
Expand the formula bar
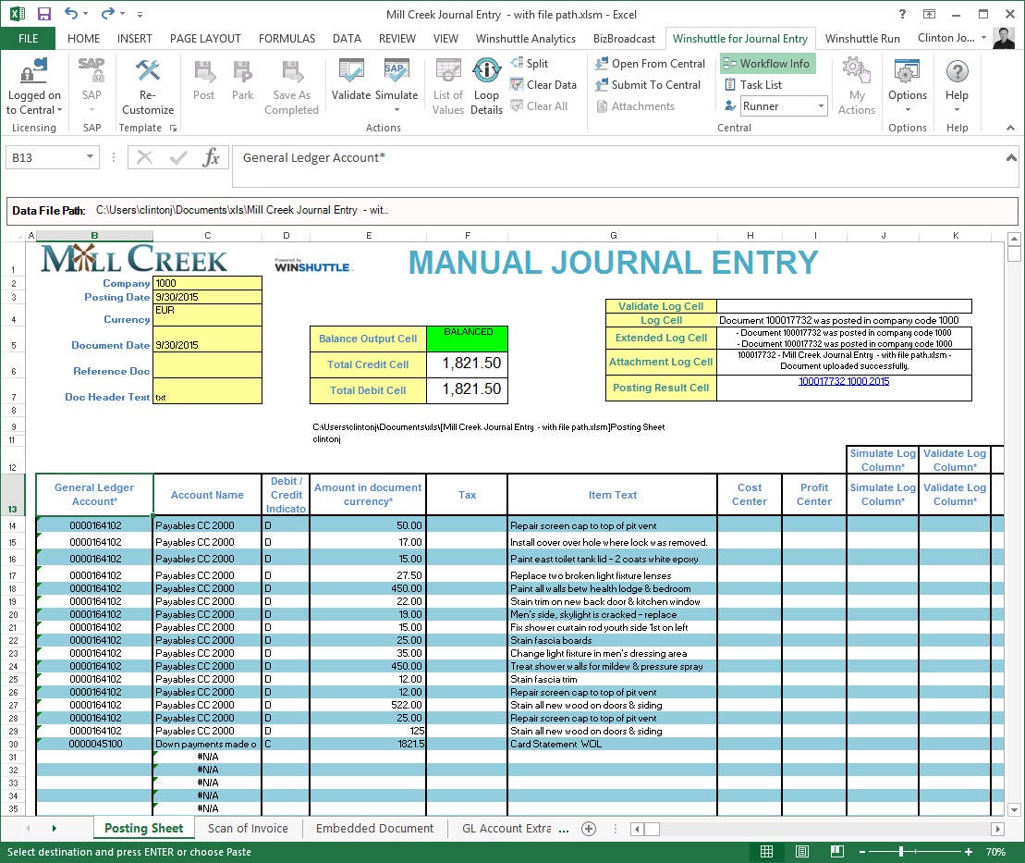coord(1011,157)
